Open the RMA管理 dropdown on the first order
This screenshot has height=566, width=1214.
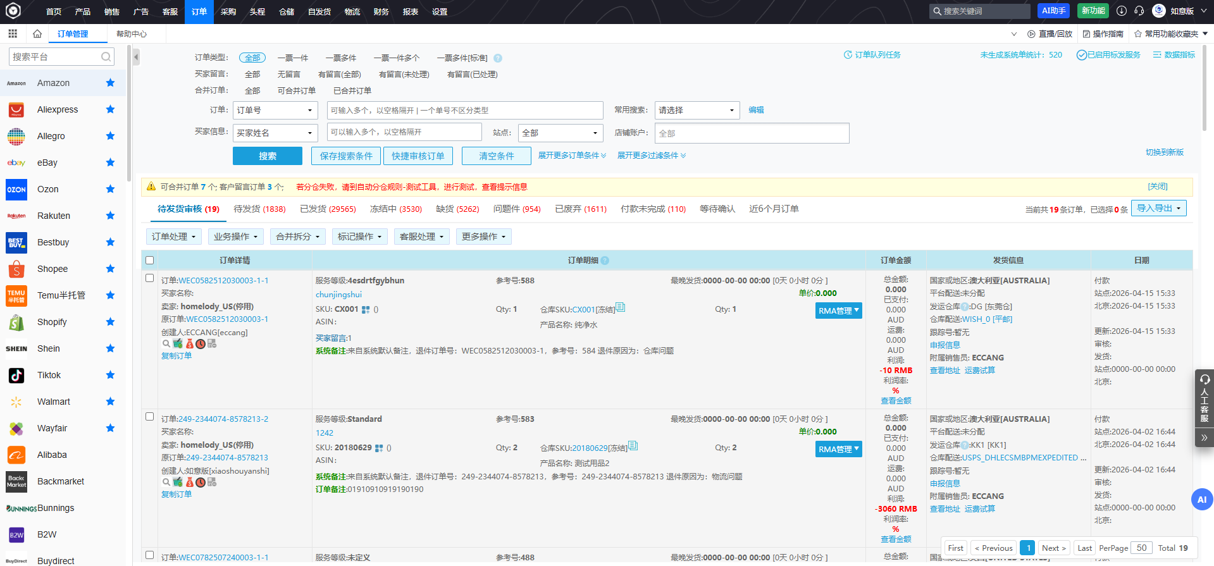tap(838, 311)
